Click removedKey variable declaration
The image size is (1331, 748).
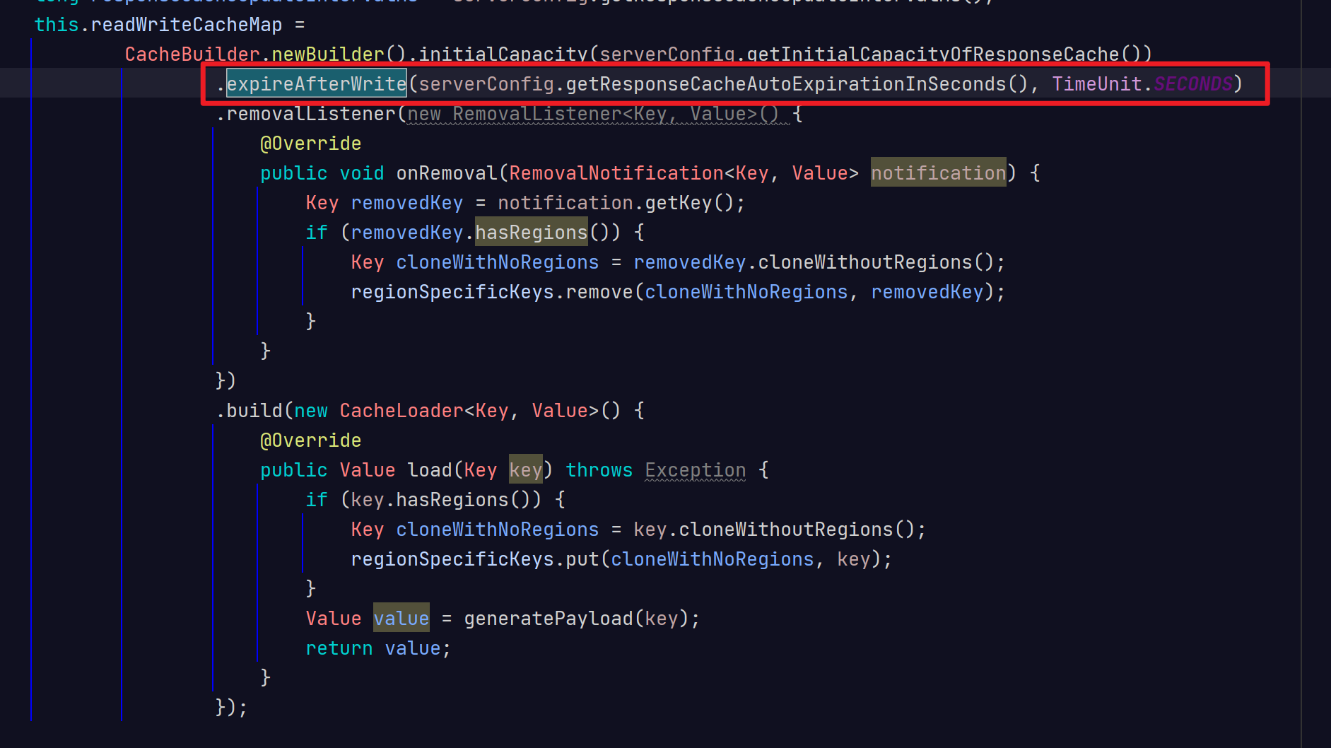point(407,203)
